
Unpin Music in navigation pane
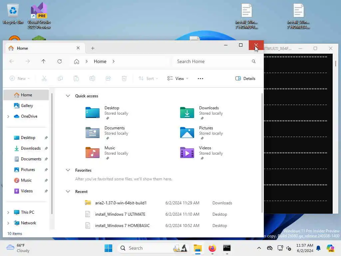tap(46, 180)
